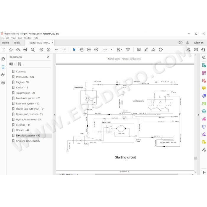Click the Sign document pen icon
This screenshot has height=207, width=207.
[153, 50]
